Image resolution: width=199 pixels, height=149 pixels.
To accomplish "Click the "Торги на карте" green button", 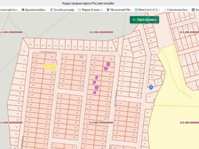I will pyautogui.click(x=145, y=20).
